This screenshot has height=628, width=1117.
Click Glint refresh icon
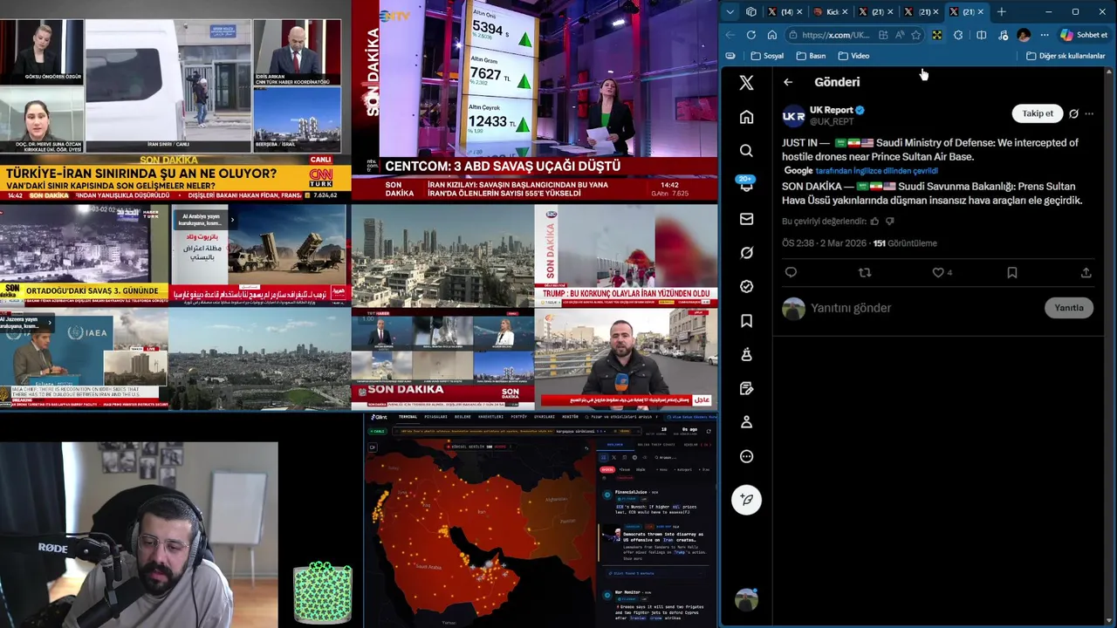pyautogui.click(x=709, y=431)
